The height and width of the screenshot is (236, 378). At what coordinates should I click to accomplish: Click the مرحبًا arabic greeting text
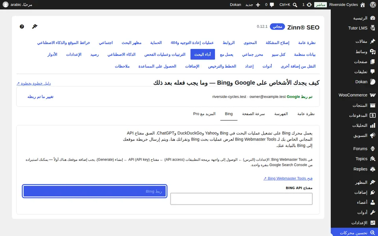(21, 5)
